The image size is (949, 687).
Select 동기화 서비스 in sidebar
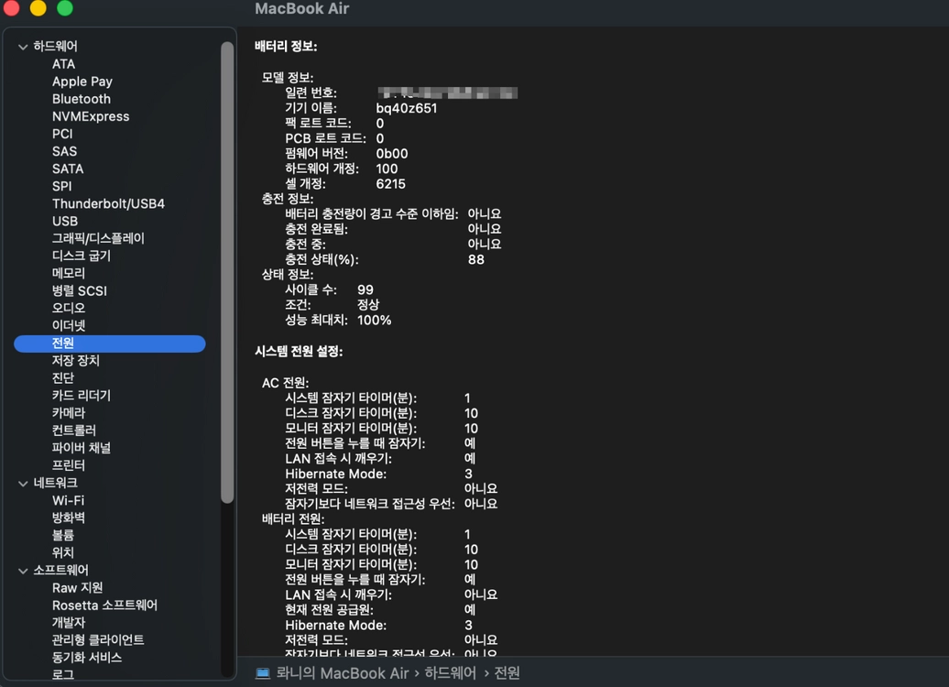coord(87,658)
